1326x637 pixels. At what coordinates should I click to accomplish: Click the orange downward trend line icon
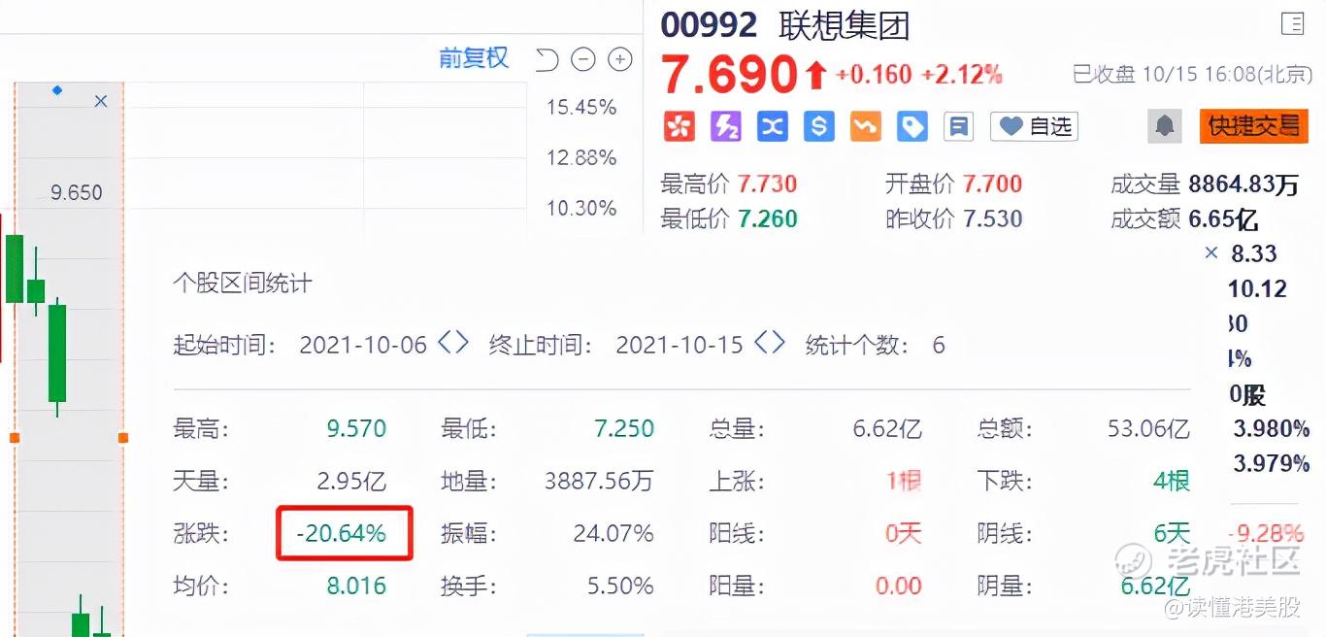(866, 126)
